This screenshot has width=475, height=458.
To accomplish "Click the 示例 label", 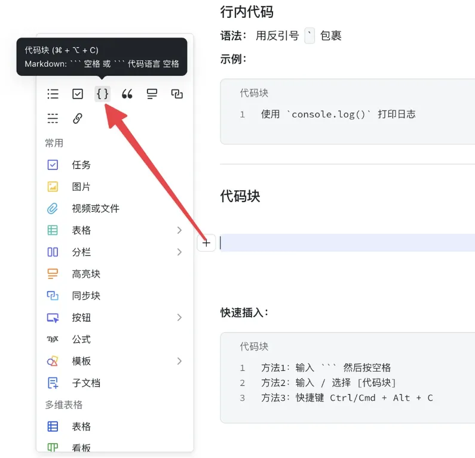I will point(233,59).
